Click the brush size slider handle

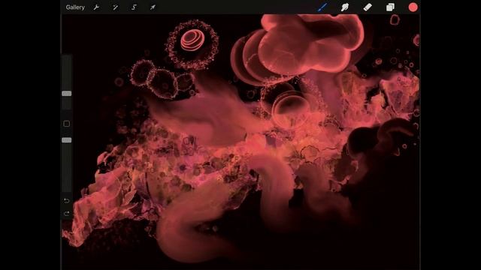pos(67,94)
